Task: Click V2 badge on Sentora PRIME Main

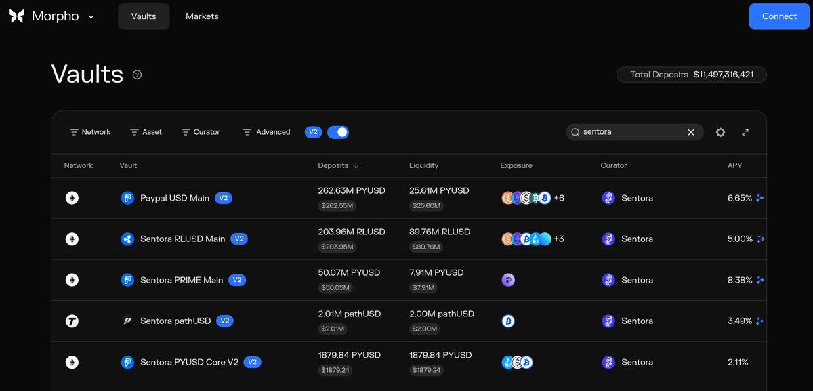Action: click(237, 280)
